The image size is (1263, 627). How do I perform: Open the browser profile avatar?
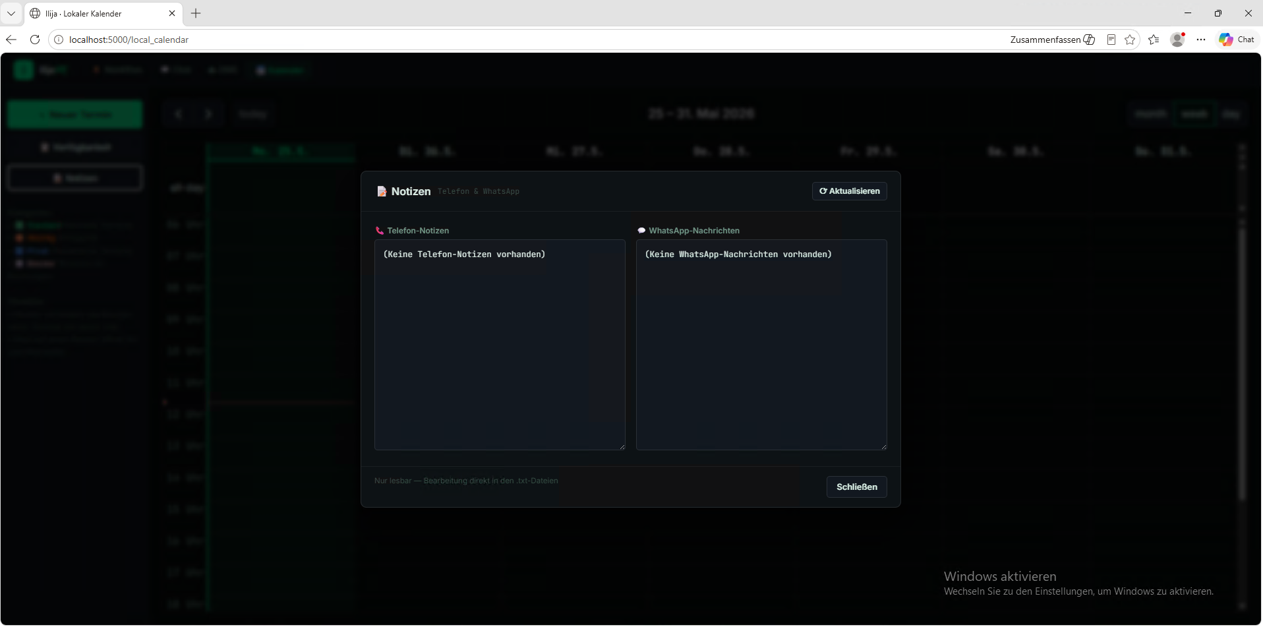1177,40
